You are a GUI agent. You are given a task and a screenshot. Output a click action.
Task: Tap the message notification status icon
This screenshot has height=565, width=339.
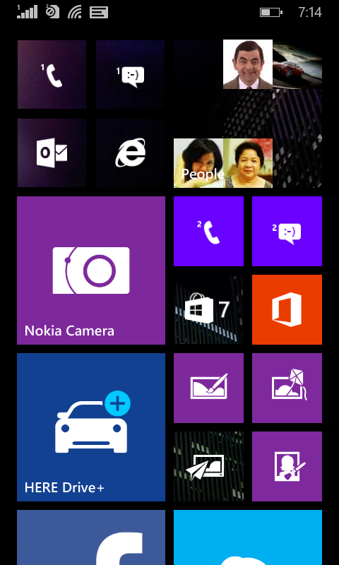(x=99, y=13)
